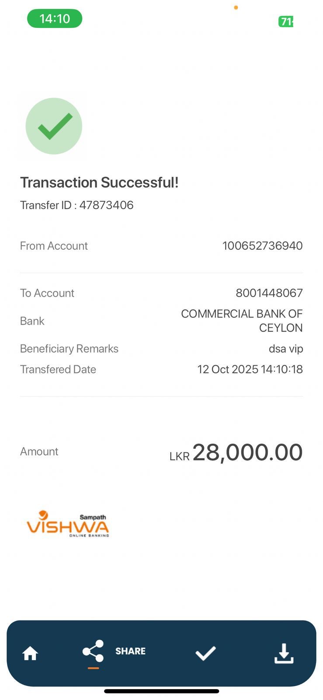Tap the transferred date 12 Oct 2025
This screenshot has width=323, height=700.
pos(250,369)
